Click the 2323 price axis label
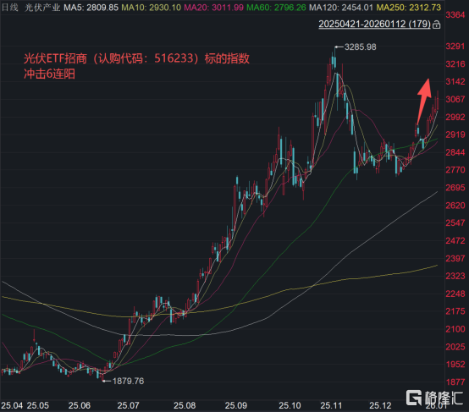Image resolution: width=469 pixels, height=412 pixels. (455, 276)
